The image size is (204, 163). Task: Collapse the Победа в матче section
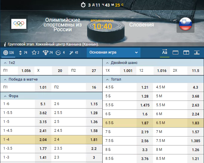[51, 79]
